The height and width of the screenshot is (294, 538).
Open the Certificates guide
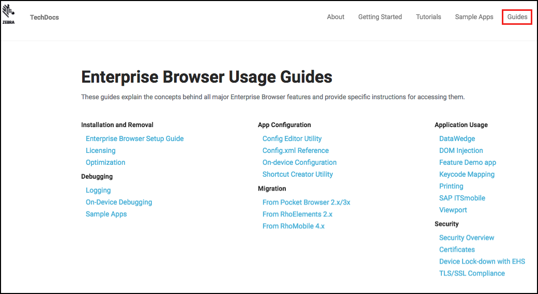click(x=457, y=250)
